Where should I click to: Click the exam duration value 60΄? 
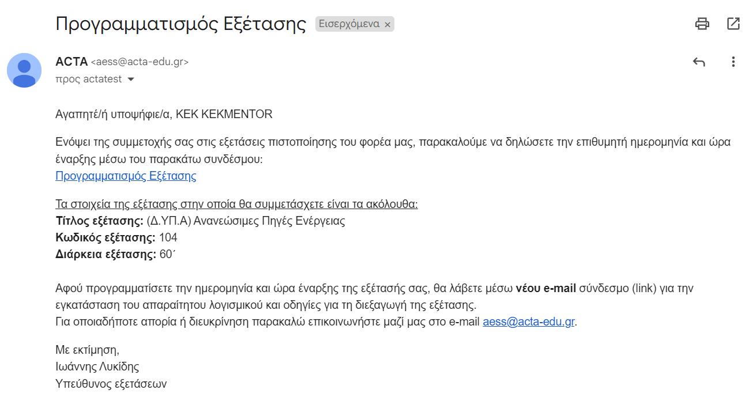click(x=167, y=254)
